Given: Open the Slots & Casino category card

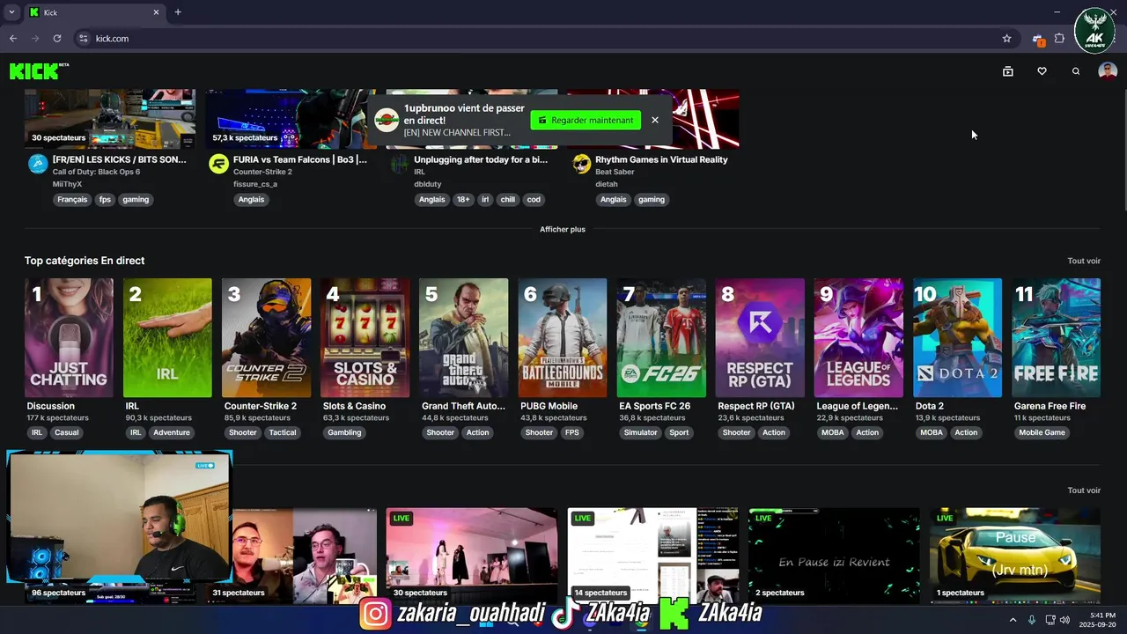Looking at the screenshot, I should 365,338.
